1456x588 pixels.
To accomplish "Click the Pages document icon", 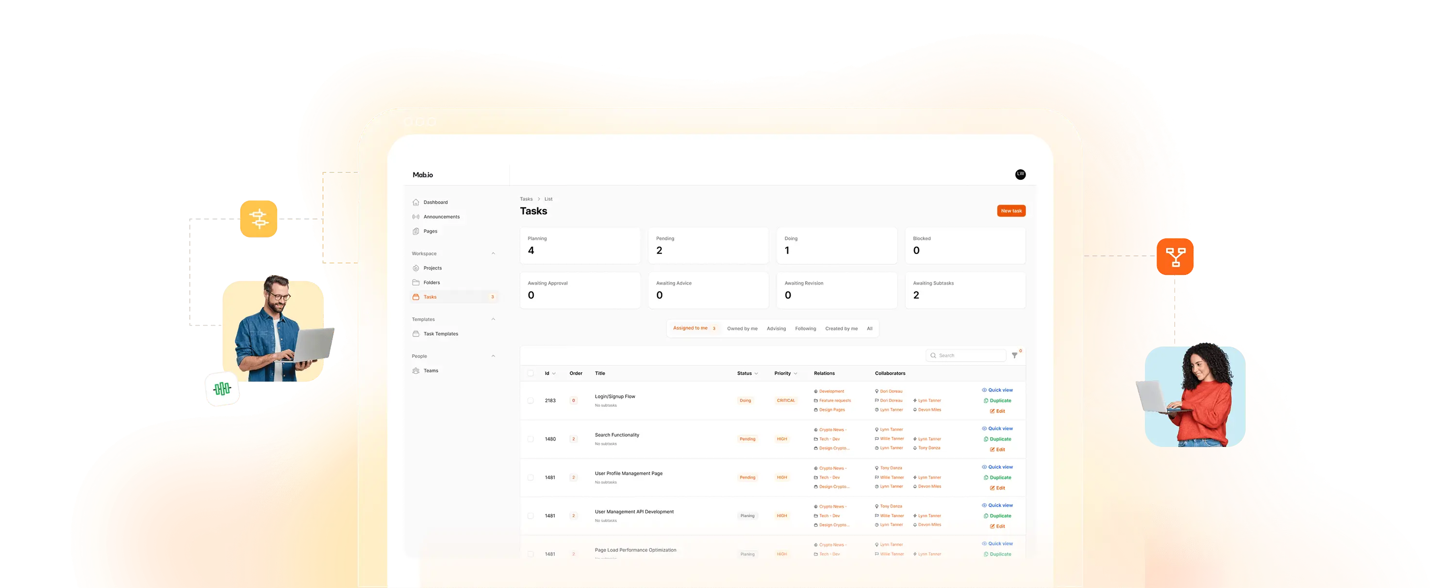I will (416, 231).
